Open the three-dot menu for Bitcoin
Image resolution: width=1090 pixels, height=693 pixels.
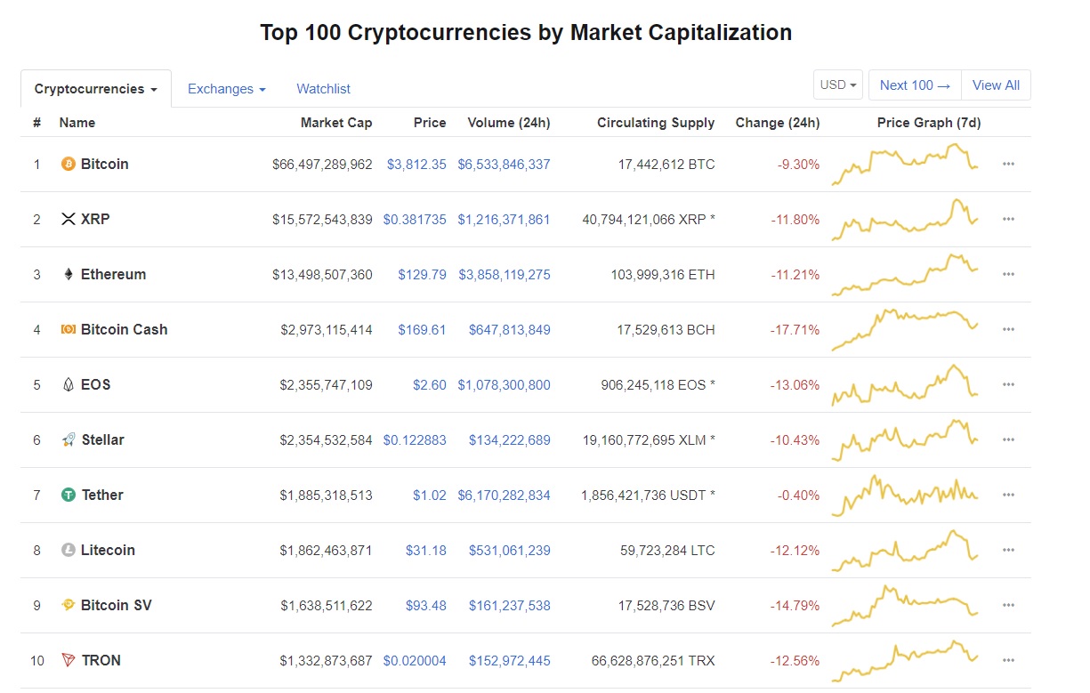pyautogui.click(x=1008, y=164)
